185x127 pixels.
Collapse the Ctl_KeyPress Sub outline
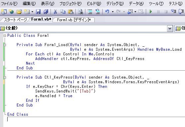(x=5, y=77)
